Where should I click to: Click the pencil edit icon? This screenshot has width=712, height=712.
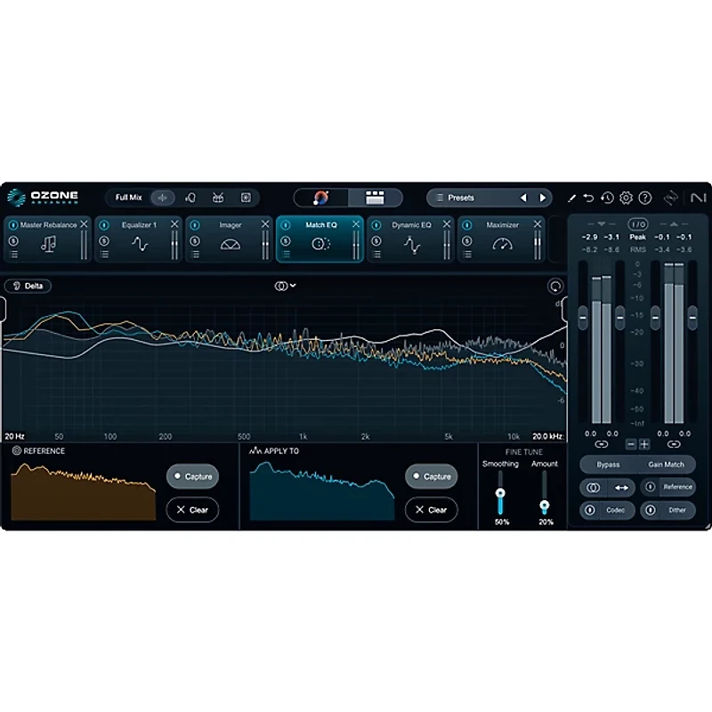tap(571, 198)
